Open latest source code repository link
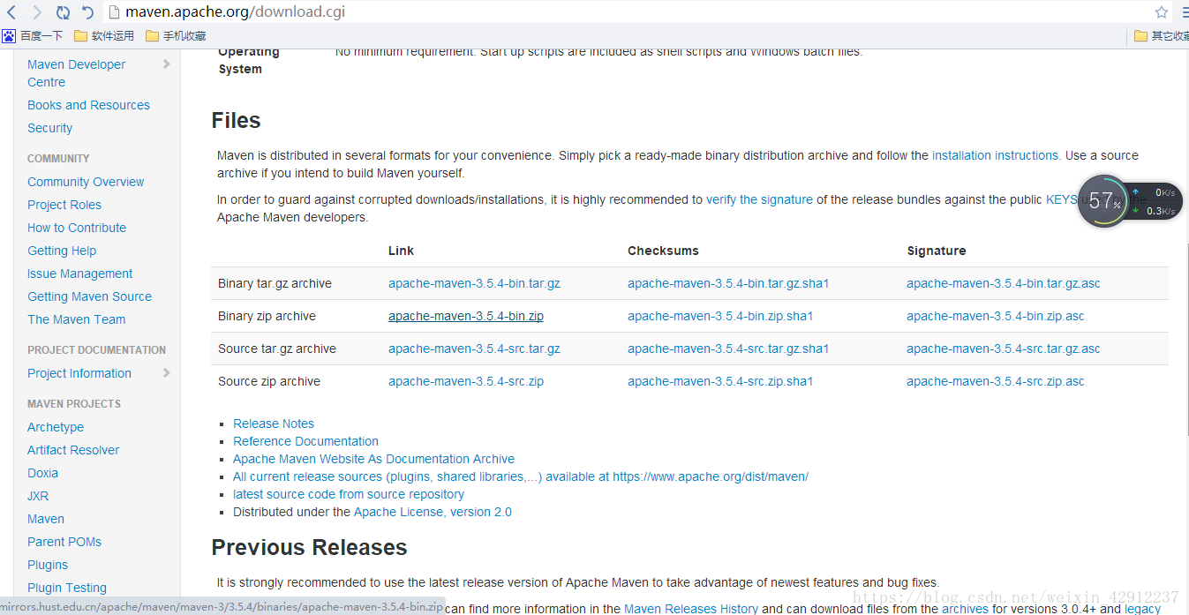 (349, 494)
